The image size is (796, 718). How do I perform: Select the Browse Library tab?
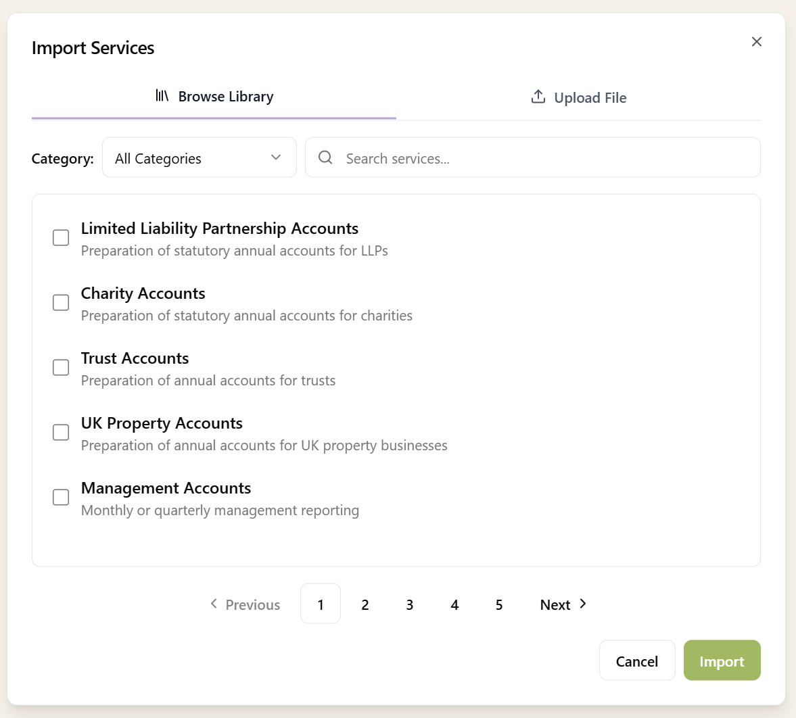214,97
